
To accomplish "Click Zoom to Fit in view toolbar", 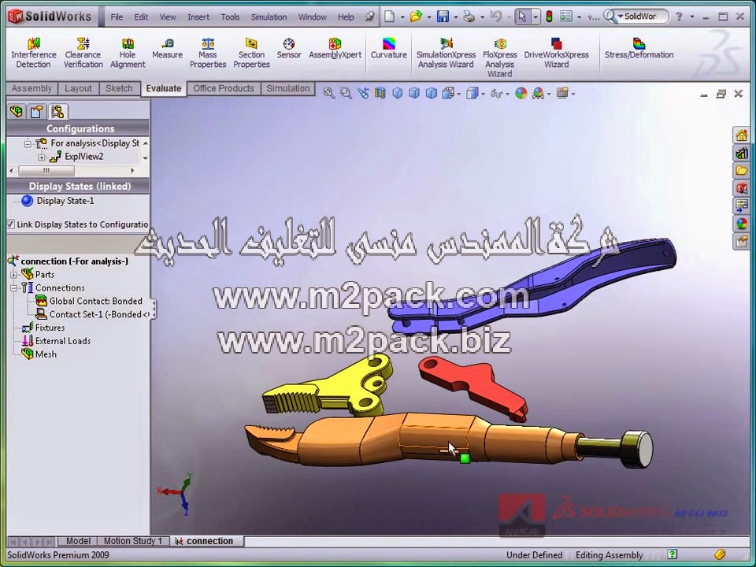I will click(329, 93).
